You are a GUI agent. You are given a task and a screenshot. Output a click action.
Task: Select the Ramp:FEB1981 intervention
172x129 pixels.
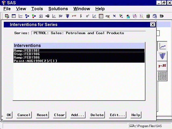[x=79, y=51]
